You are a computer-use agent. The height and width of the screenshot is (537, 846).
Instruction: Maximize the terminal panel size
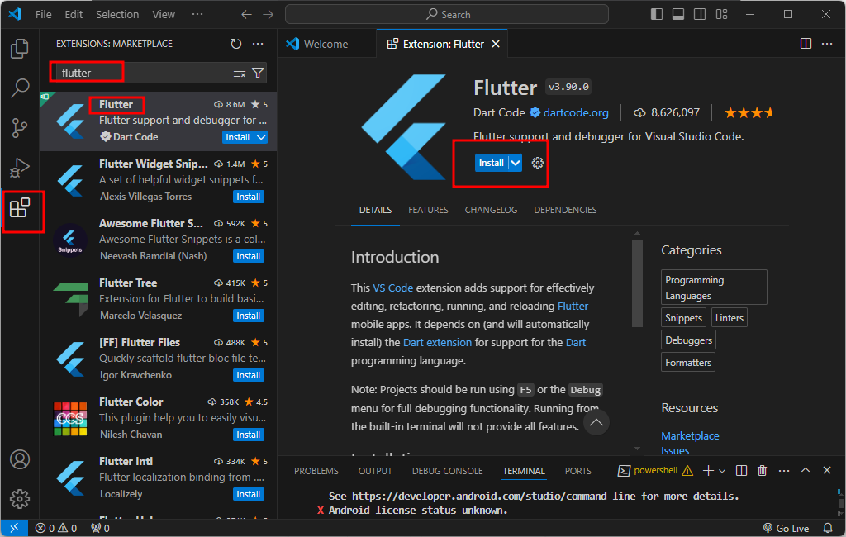click(x=806, y=471)
